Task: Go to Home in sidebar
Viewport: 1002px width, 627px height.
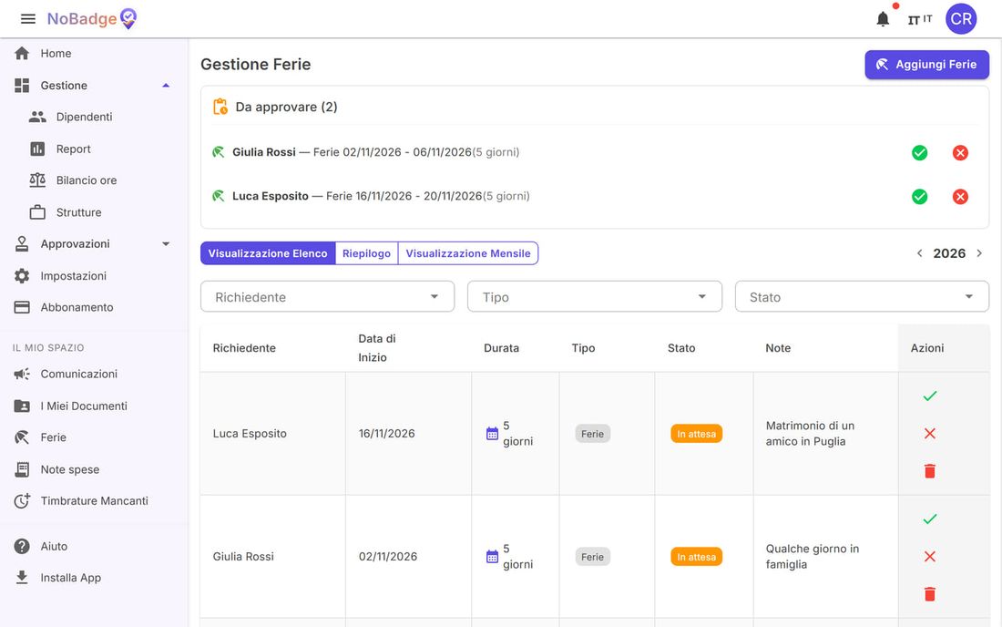Action: tap(94, 54)
